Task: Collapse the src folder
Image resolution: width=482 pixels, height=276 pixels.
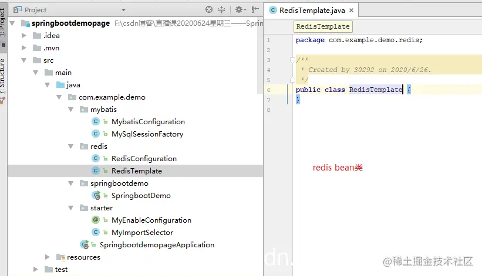Action: pos(24,60)
